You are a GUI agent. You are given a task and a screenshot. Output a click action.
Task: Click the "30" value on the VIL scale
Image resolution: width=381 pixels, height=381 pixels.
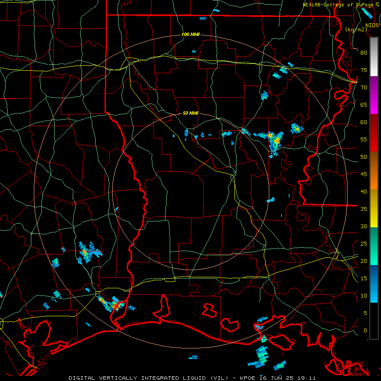click(364, 226)
